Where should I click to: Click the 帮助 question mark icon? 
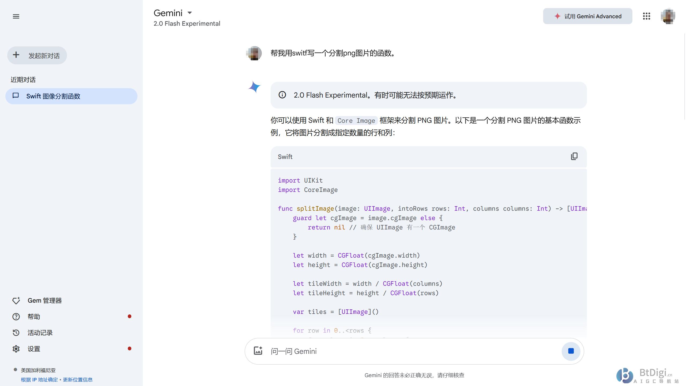click(x=16, y=317)
